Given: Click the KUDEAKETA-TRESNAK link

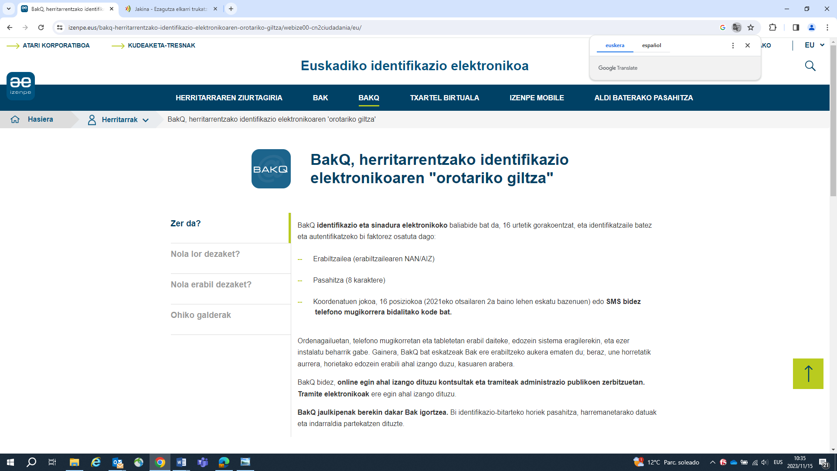Looking at the screenshot, I should coord(161,45).
